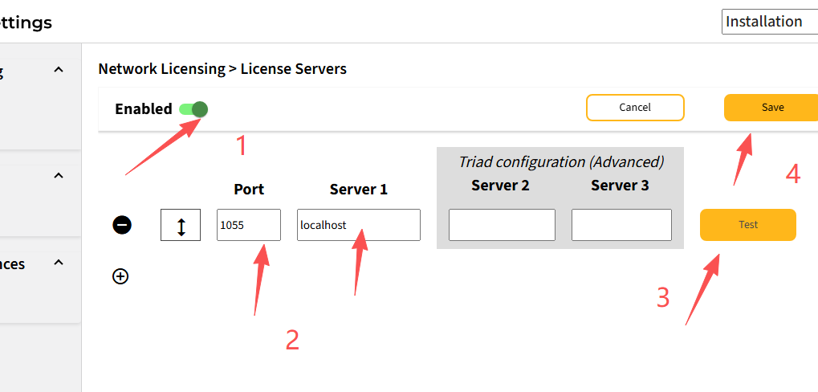Image resolution: width=818 pixels, height=392 pixels.
Task: Collapse the bottom sidebar section chevron
Action: click(x=58, y=263)
